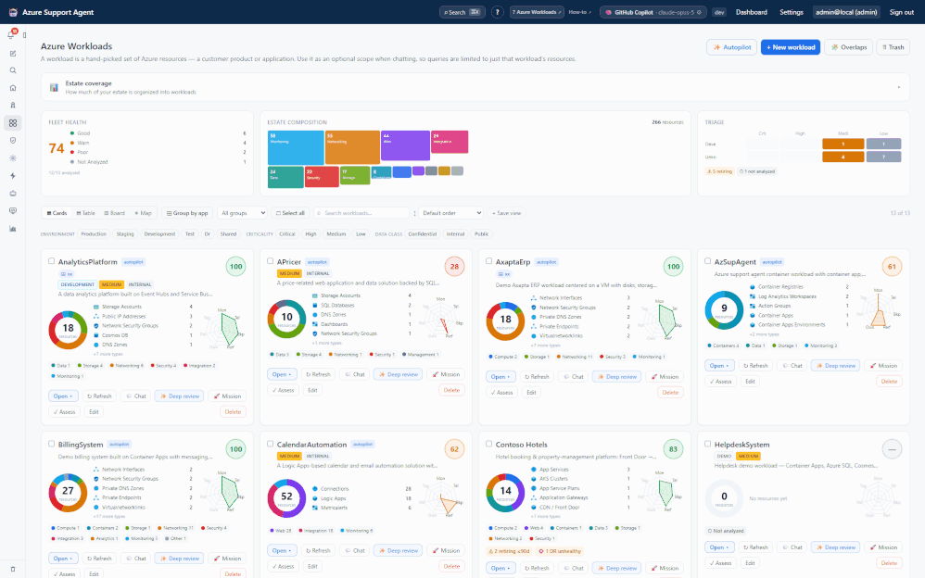Click the Search workloads input field

click(361, 213)
